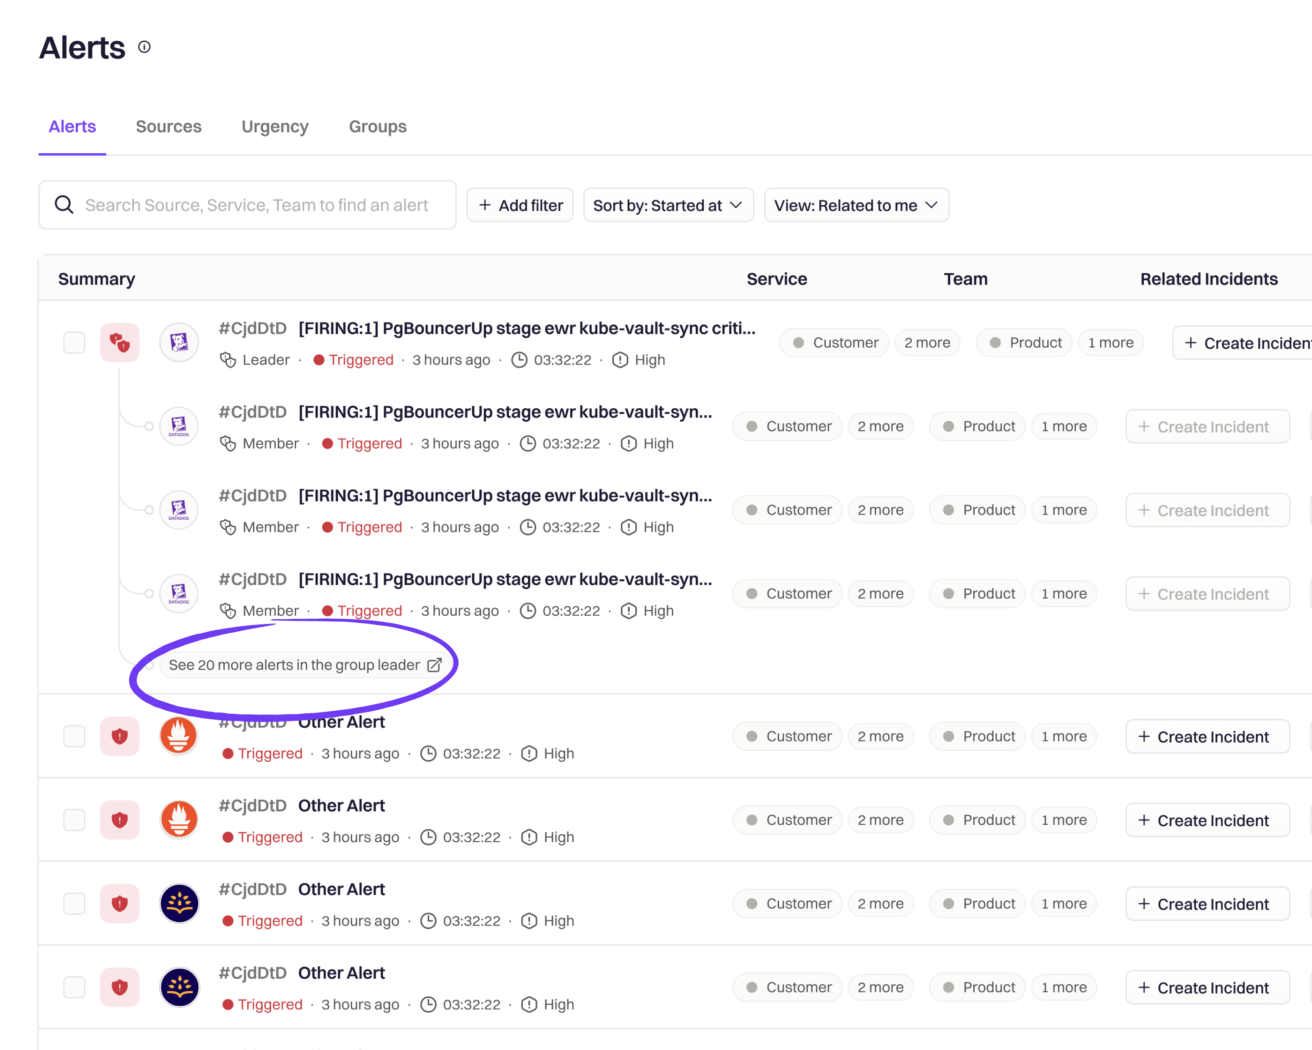This screenshot has width=1312, height=1050.
Task: Click the Datadog icon on leader alert
Action: [179, 343]
